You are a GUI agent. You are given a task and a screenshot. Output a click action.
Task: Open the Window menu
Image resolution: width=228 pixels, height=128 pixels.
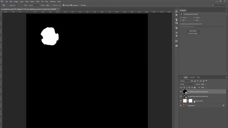tap(53, 1)
